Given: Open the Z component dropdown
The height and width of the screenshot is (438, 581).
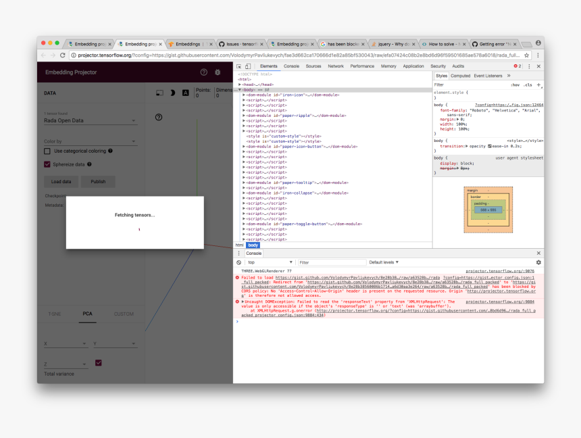Looking at the screenshot, I should click(66, 364).
